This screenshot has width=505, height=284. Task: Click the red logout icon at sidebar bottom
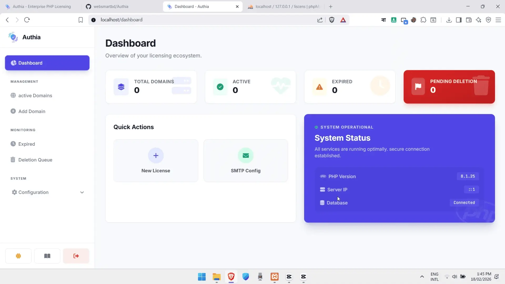[76, 256]
